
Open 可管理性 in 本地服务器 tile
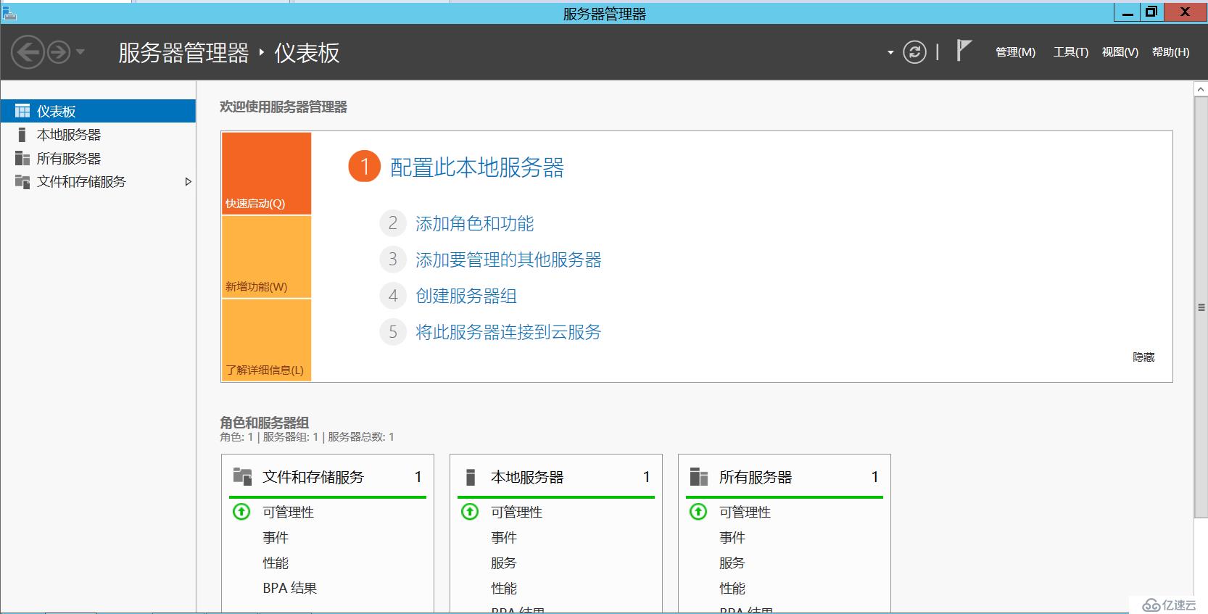(516, 513)
